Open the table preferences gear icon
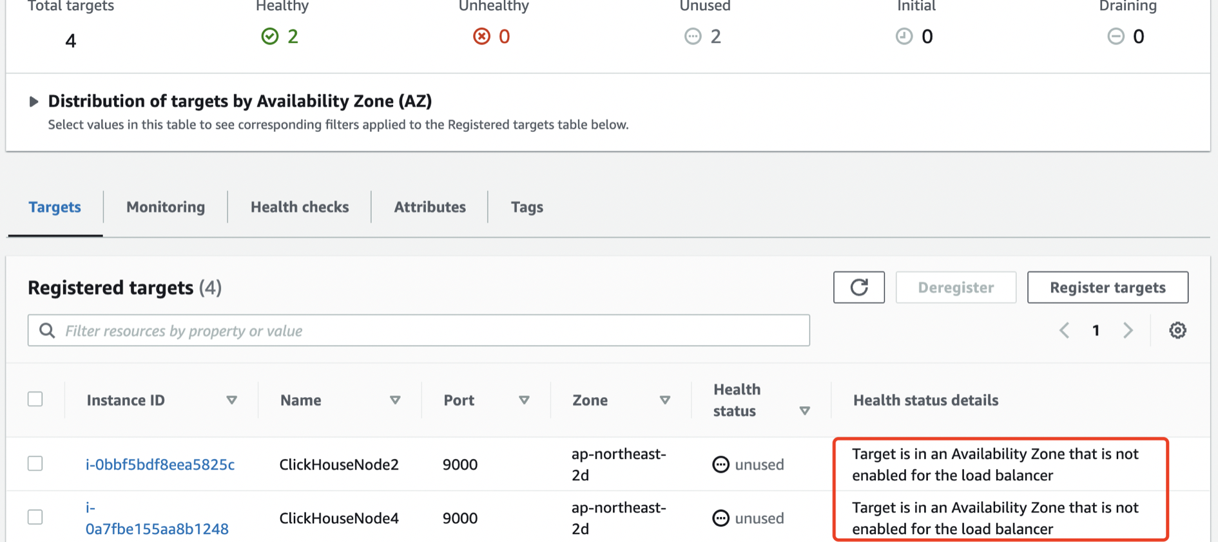Image resolution: width=1218 pixels, height=542 pixels. tap(1177, 330)
